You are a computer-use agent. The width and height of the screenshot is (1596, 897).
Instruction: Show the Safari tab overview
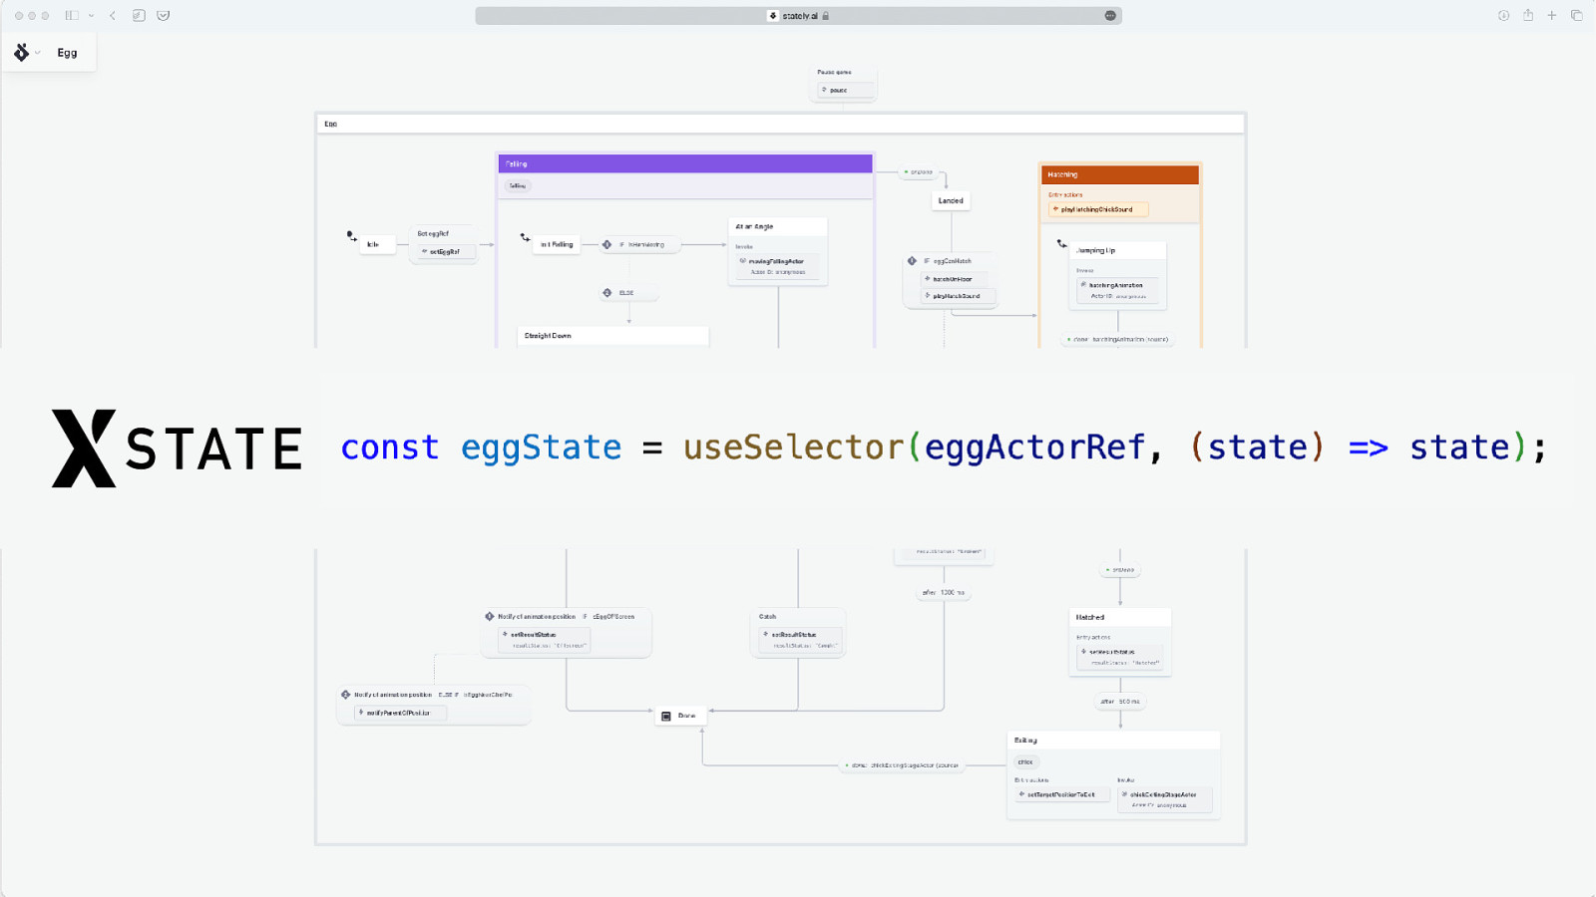[x=1577, y=16]
